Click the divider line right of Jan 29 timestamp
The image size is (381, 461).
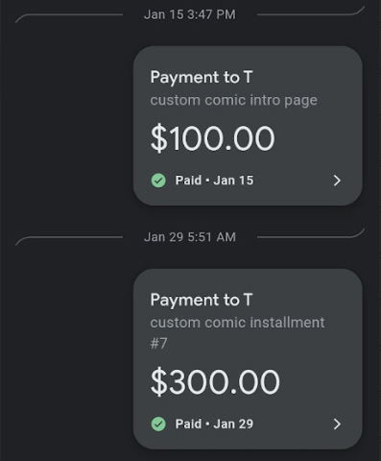(311, 235)
